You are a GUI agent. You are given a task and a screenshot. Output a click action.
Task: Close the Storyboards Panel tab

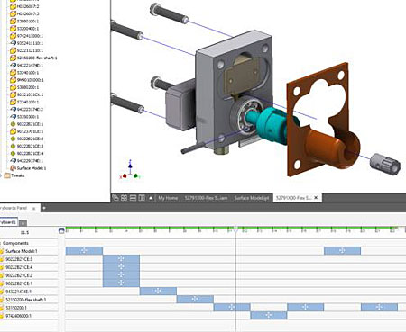pyautogui.click(x=34, y=208)
